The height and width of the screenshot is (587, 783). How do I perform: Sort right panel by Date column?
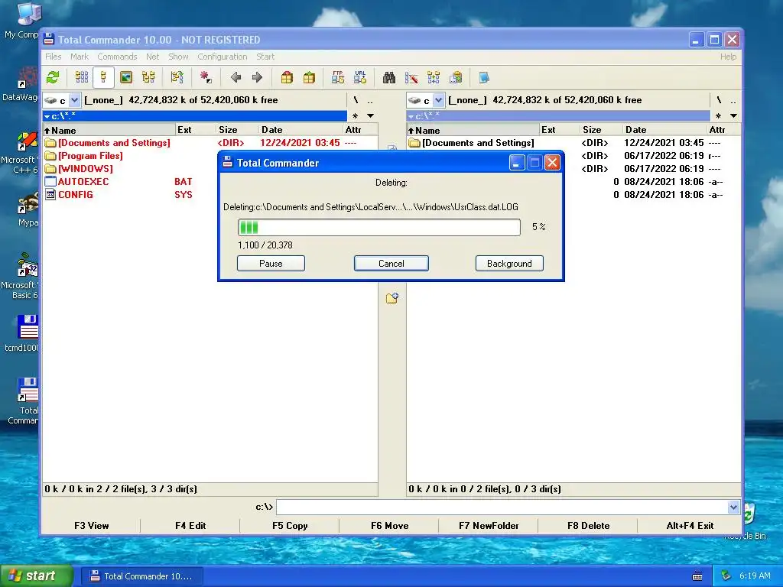[665, 130]
